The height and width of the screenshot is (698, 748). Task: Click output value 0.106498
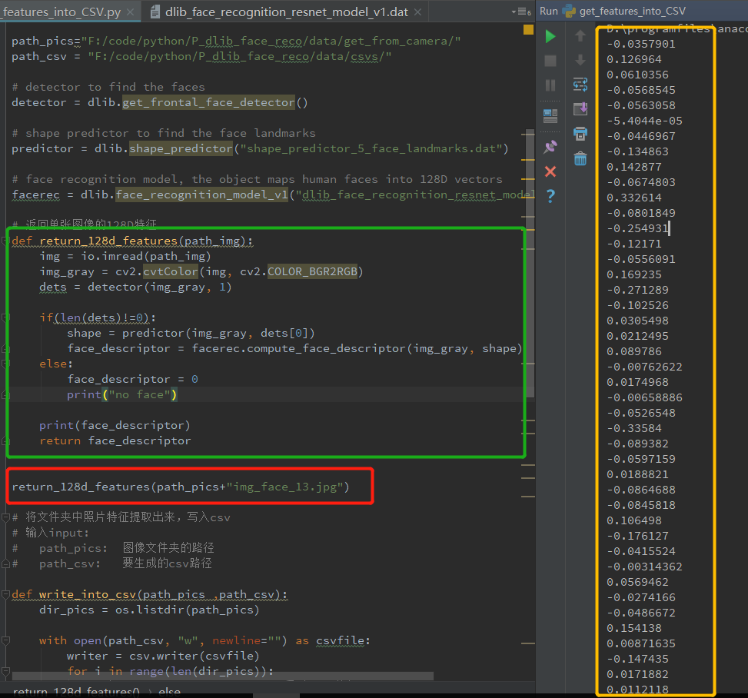point(634,521)
